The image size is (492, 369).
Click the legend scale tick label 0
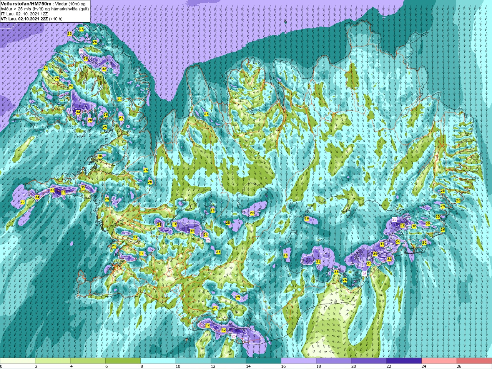tap(2, 366)
